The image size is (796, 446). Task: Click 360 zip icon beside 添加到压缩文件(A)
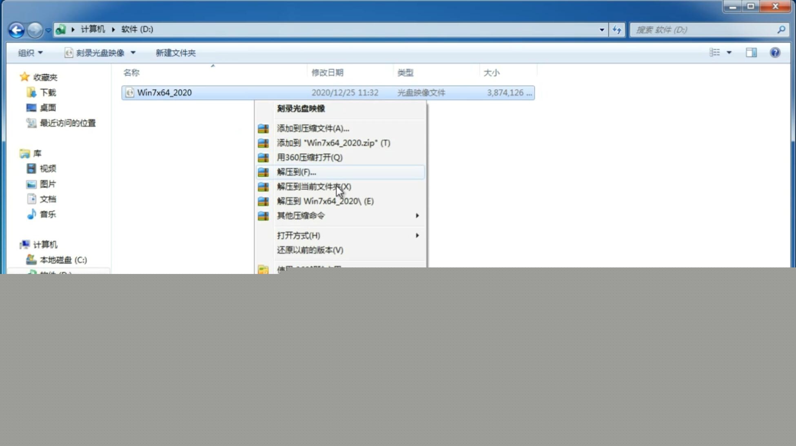(x=263, y=128)
